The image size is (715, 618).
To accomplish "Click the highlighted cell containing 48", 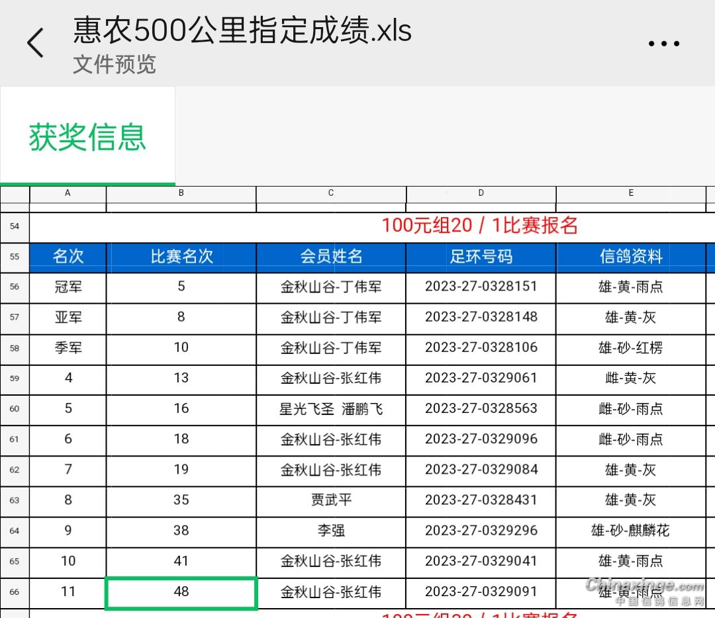I will coord(181,592).
